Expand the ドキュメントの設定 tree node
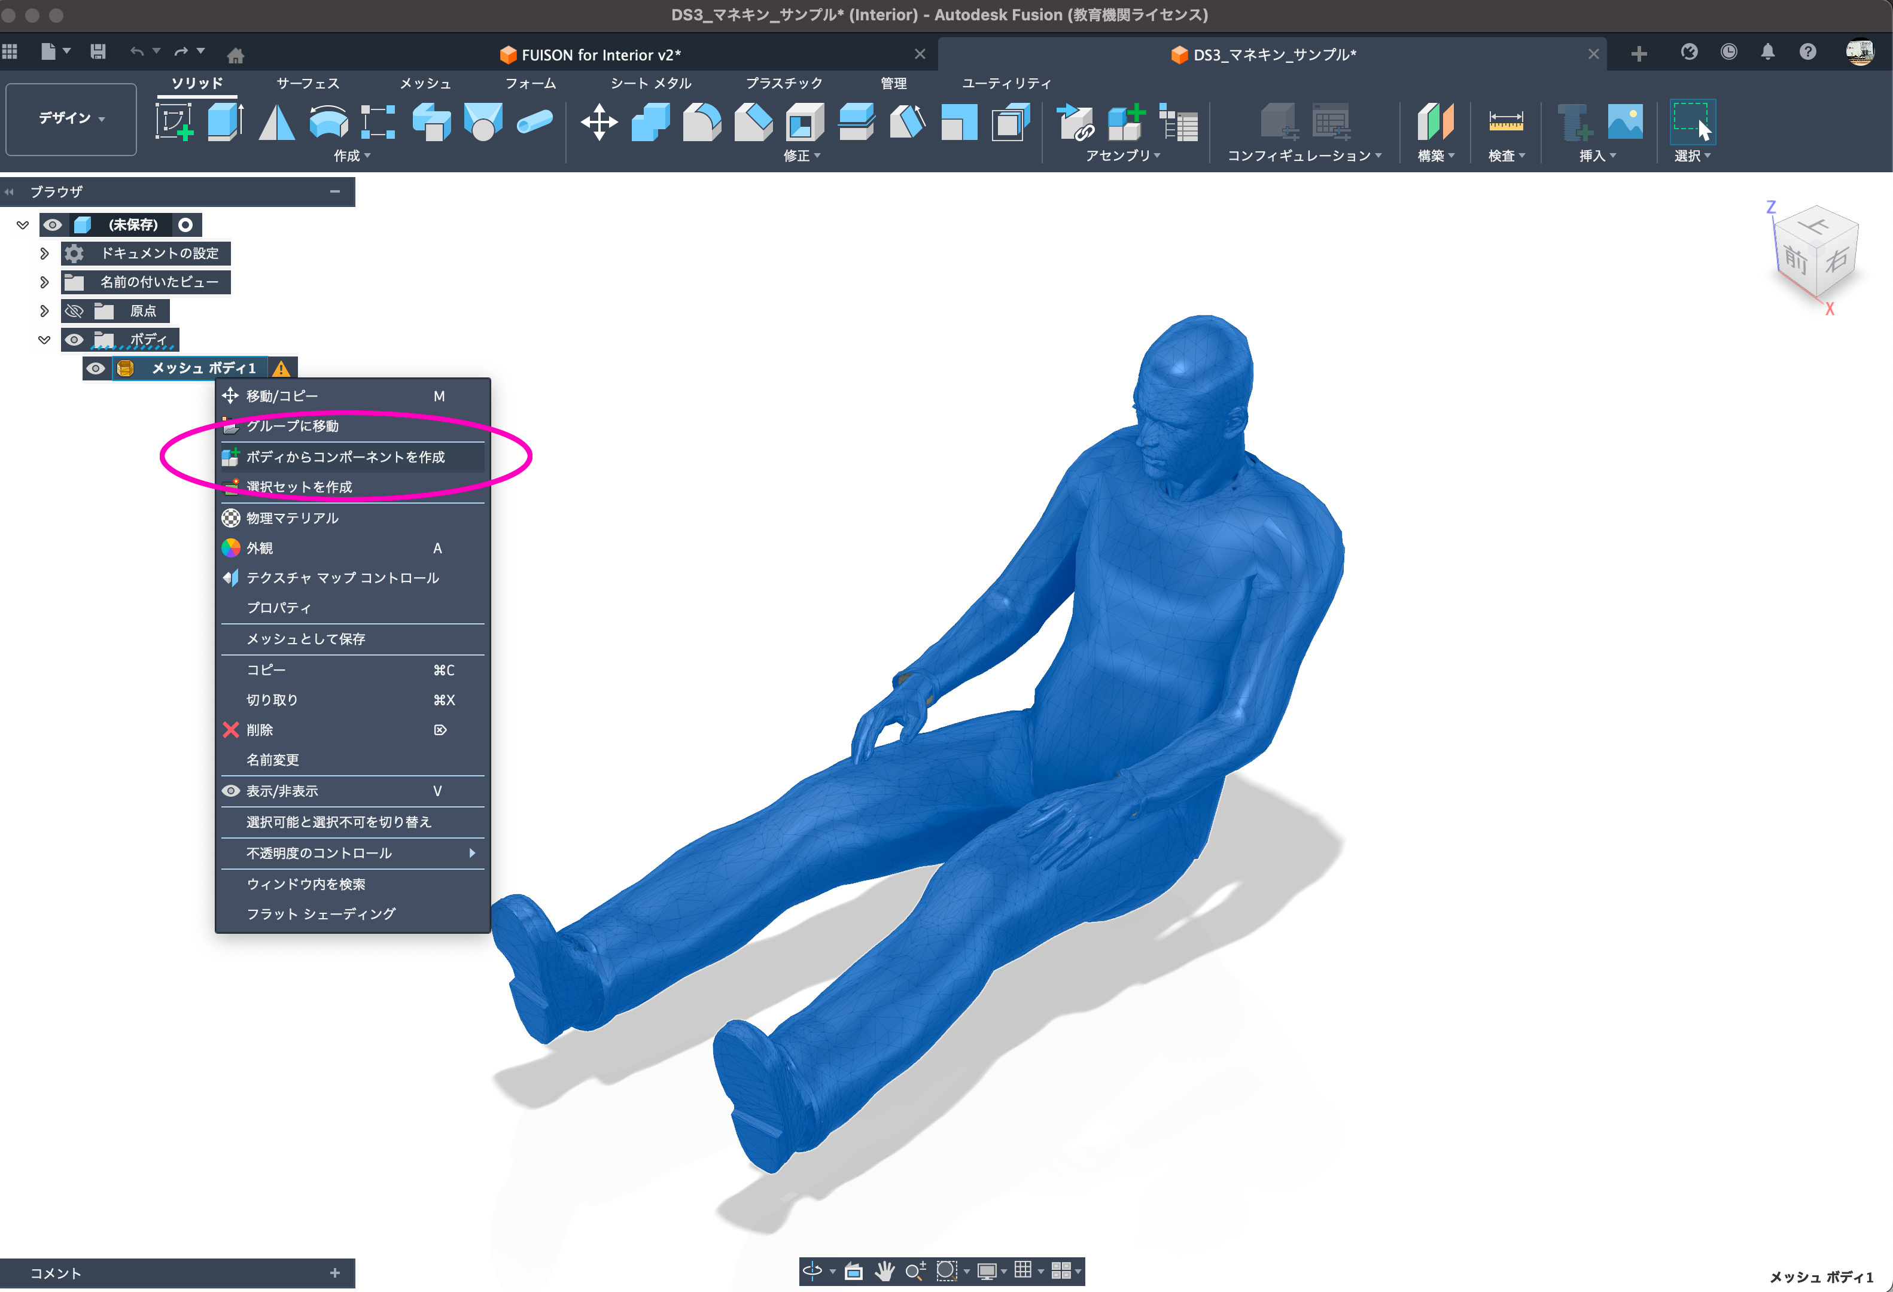Viewport: 1893px width, 1292px height. pyautogui.click(x=44, y=253)
